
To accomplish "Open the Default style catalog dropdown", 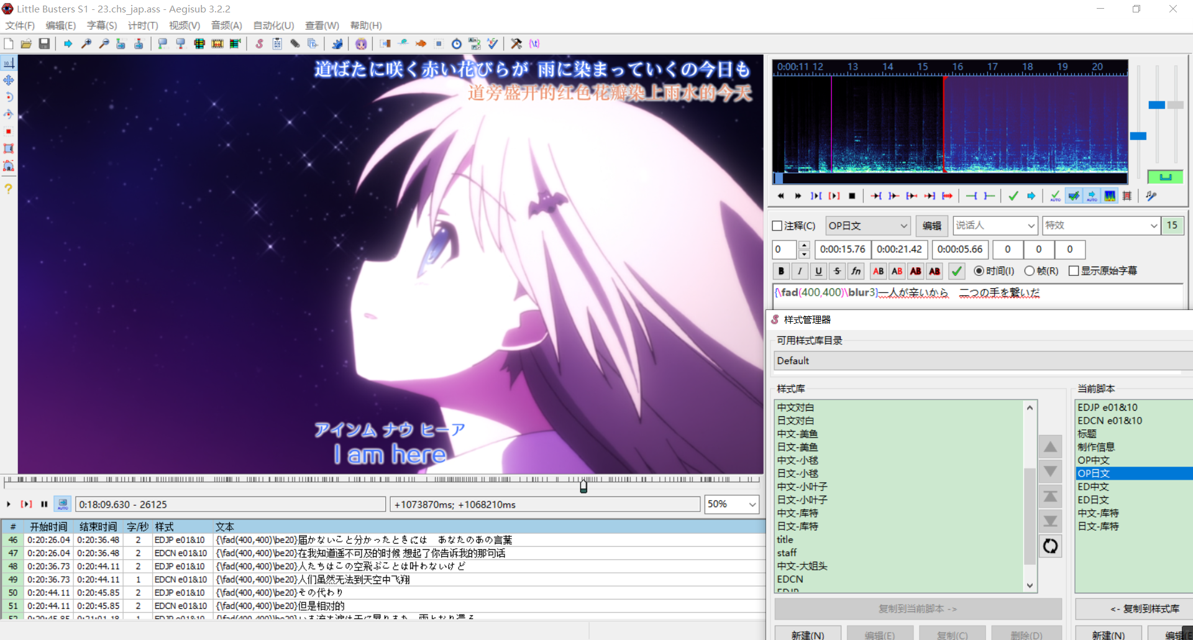I will point(984,360).
